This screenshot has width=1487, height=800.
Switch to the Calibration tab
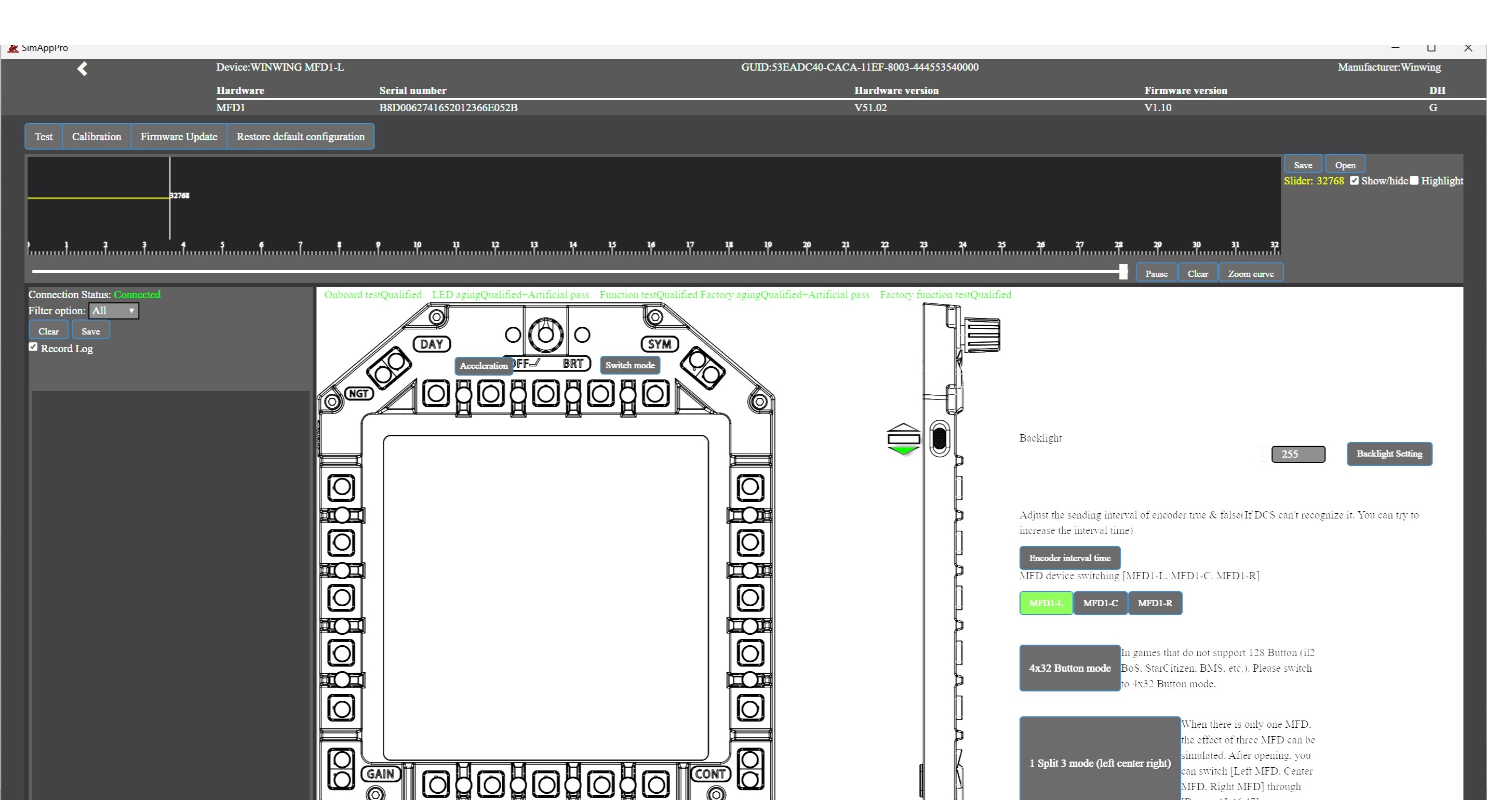tap(97, 137)
